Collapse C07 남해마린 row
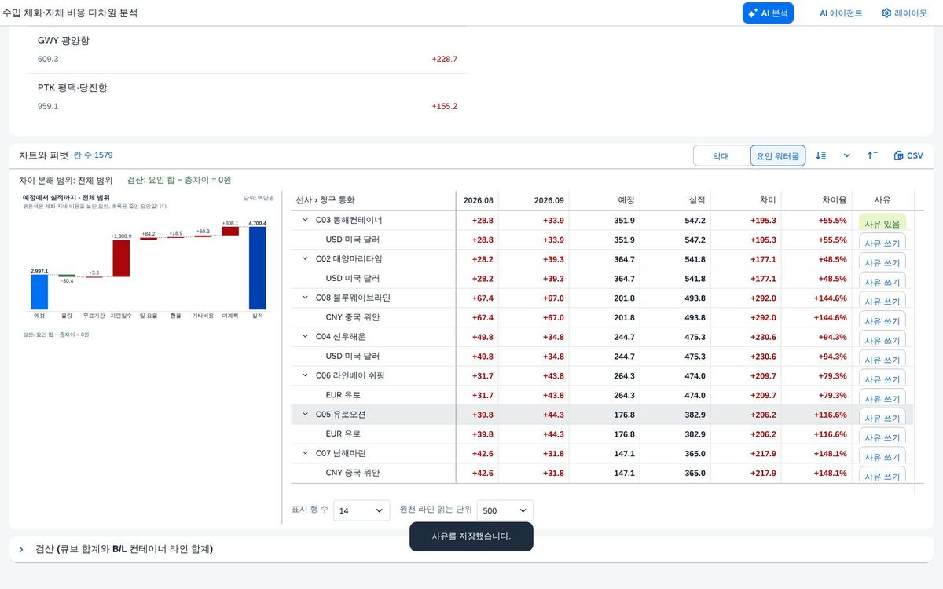The width and height of the screenshot is (943, 589). click(x=306, y=453)
